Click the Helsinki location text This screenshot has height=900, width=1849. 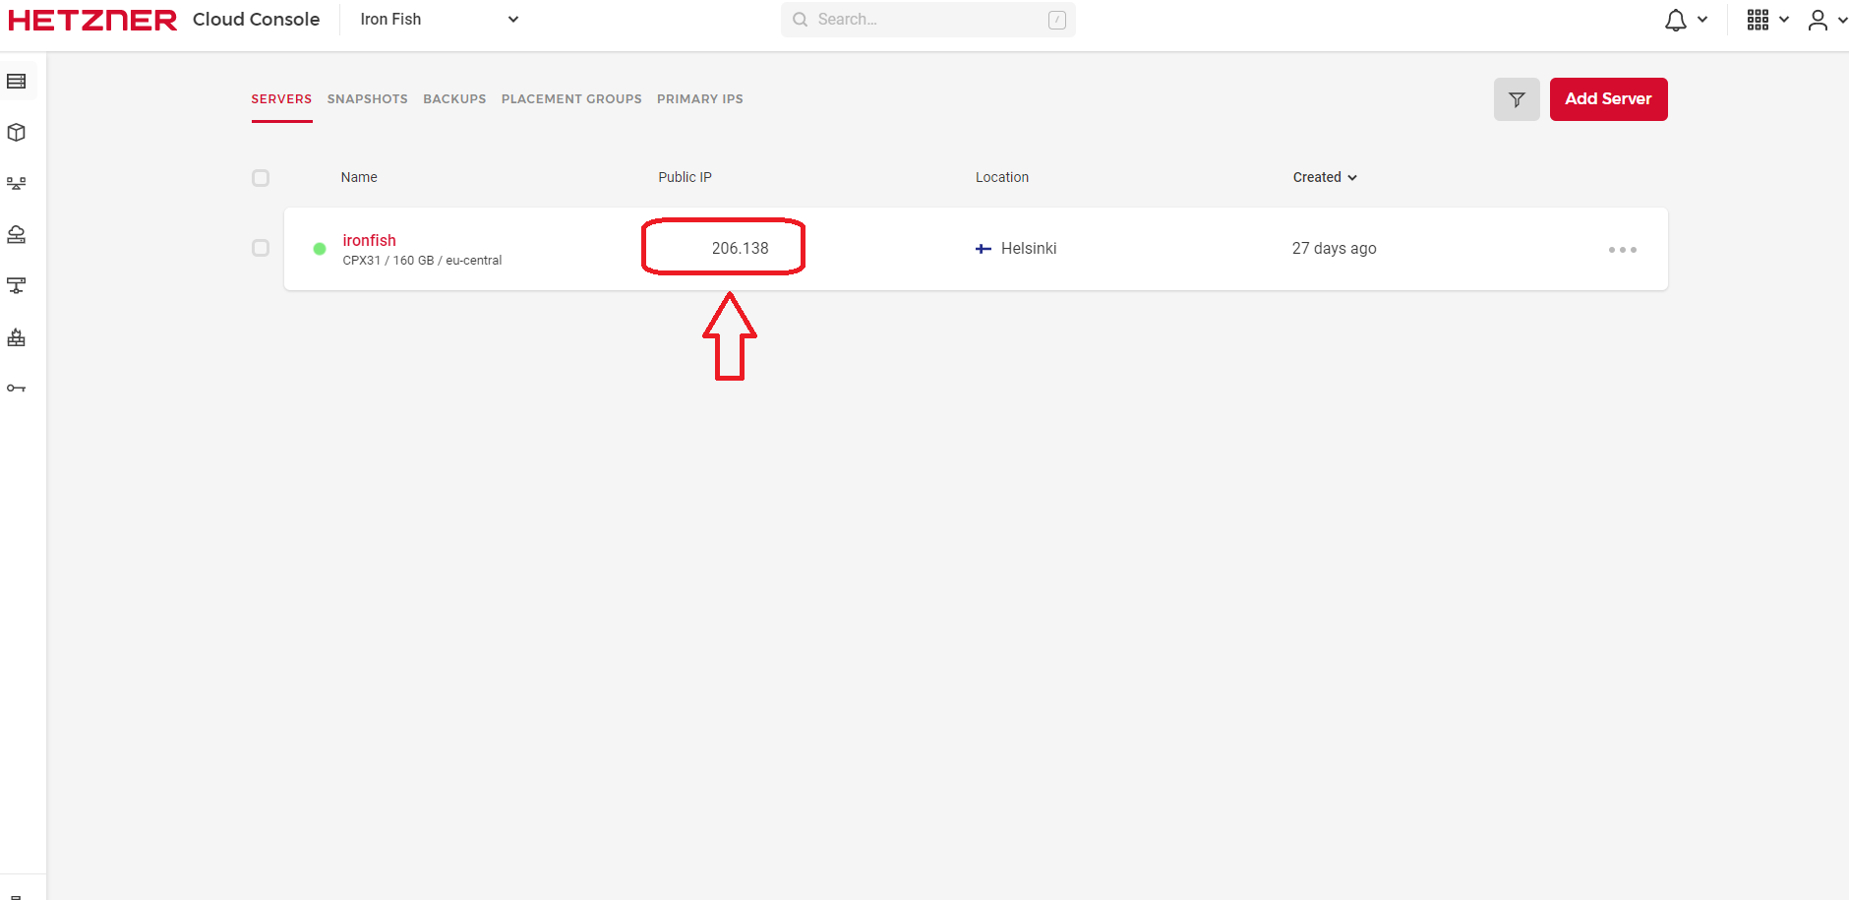point(1029,249)
